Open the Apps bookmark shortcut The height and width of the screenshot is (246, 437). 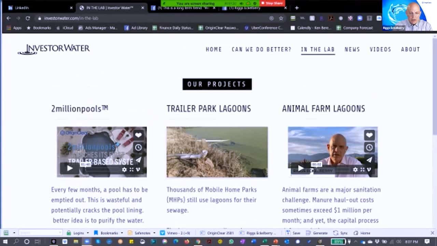tap(14, 28)
